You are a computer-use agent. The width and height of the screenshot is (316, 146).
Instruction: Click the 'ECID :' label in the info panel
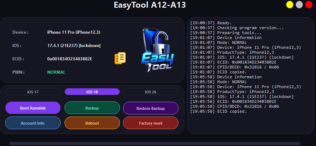tap(18, 59)
